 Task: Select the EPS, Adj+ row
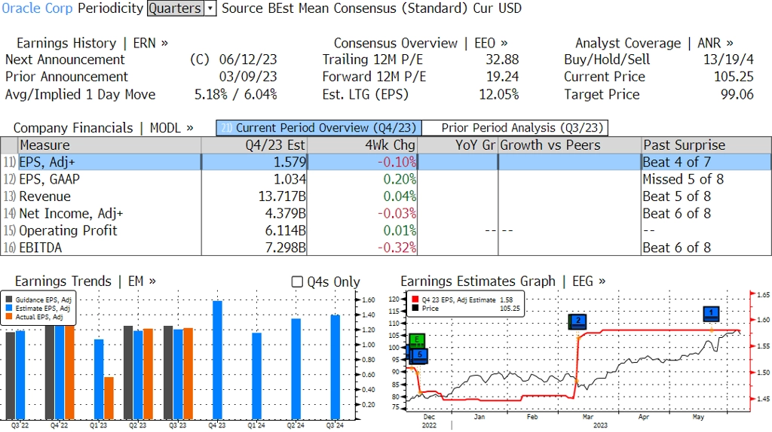pos(386,162)
